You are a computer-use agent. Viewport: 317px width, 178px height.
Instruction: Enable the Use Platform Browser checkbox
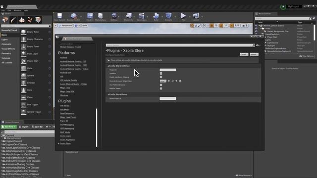161,85
